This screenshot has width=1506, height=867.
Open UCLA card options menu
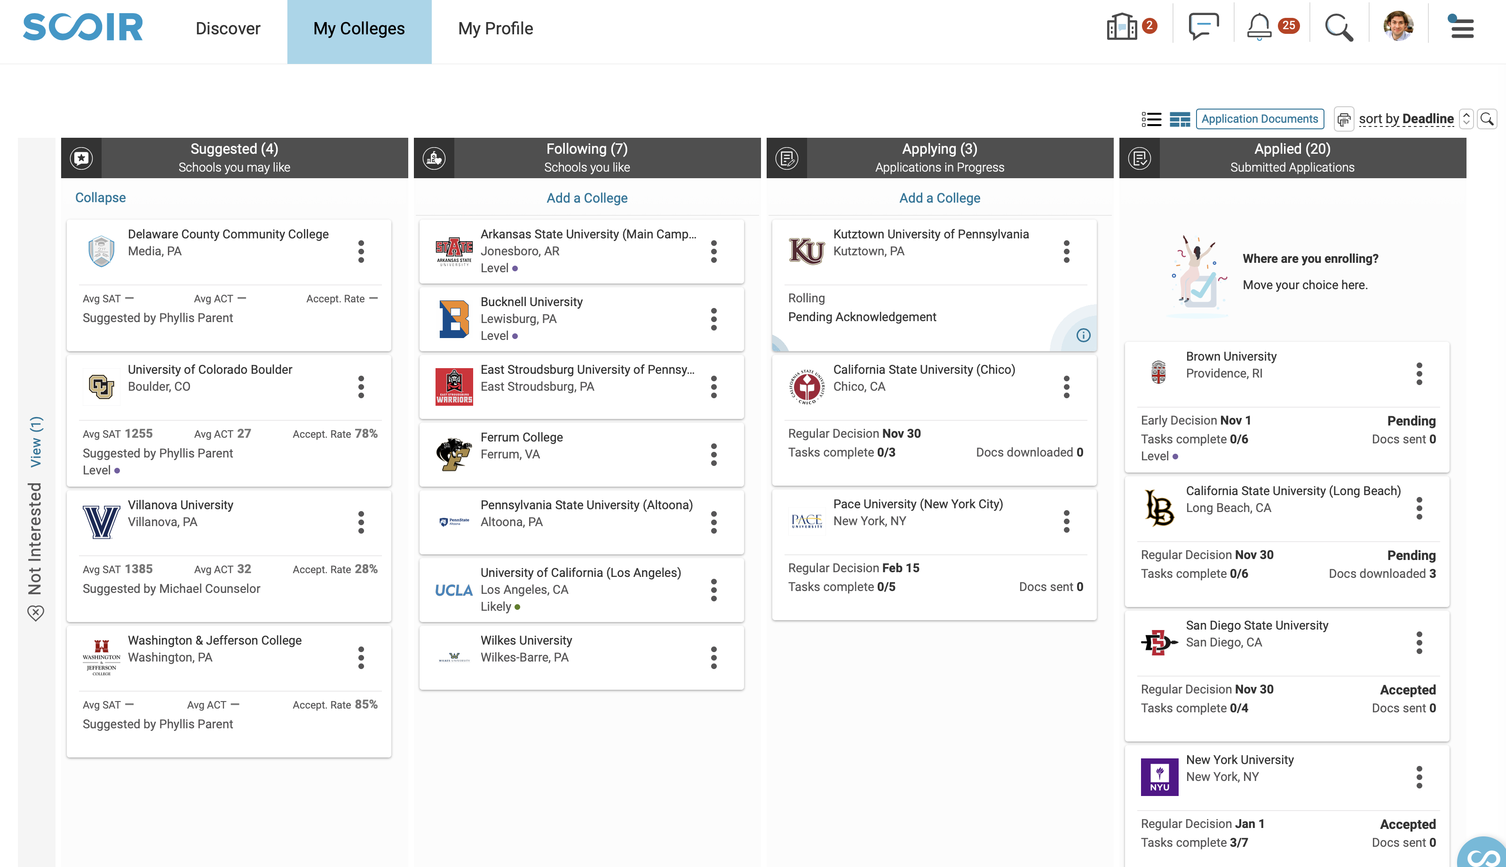713,590
